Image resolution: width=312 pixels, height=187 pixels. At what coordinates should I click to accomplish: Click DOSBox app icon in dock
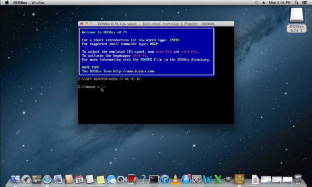[x=239, y=179]
